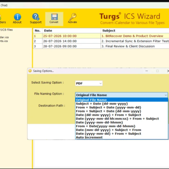Choose From + Date(yyyy-mm-dd-hhmm) option

122,126
